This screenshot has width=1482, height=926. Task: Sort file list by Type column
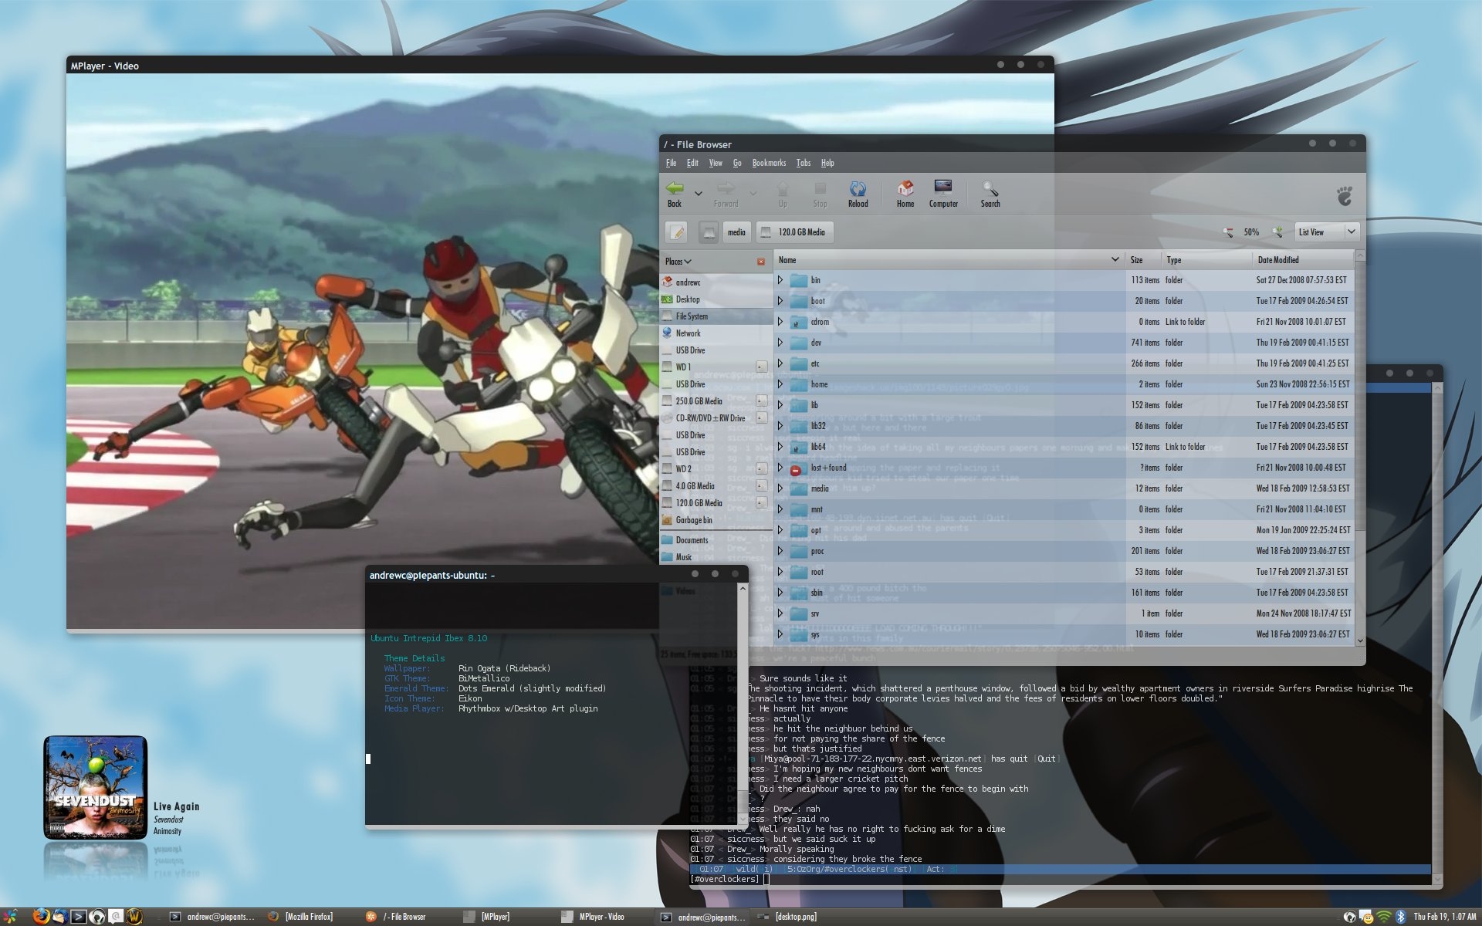[1206, 260]
